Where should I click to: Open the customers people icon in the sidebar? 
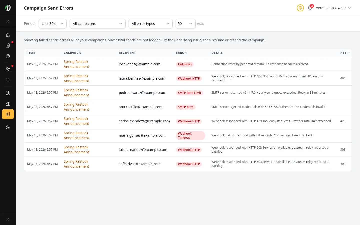(x=8, y=69)
